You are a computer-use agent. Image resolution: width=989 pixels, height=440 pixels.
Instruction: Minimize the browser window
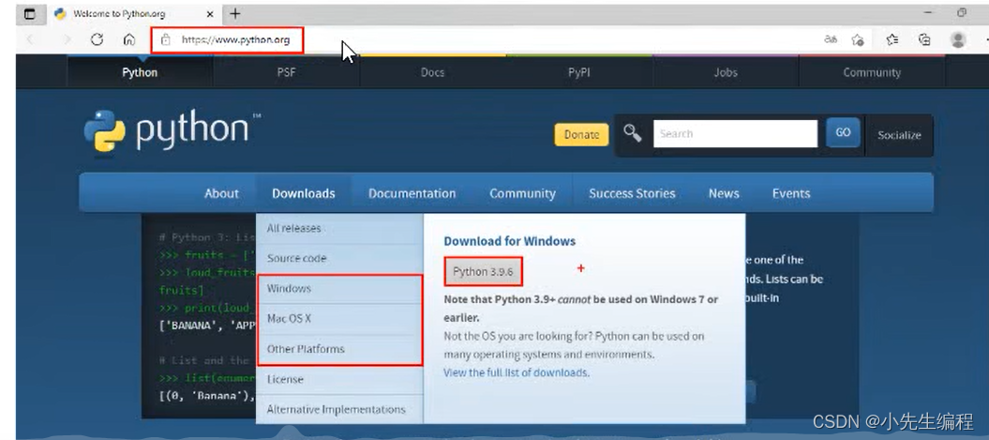(x=928, y=12)
